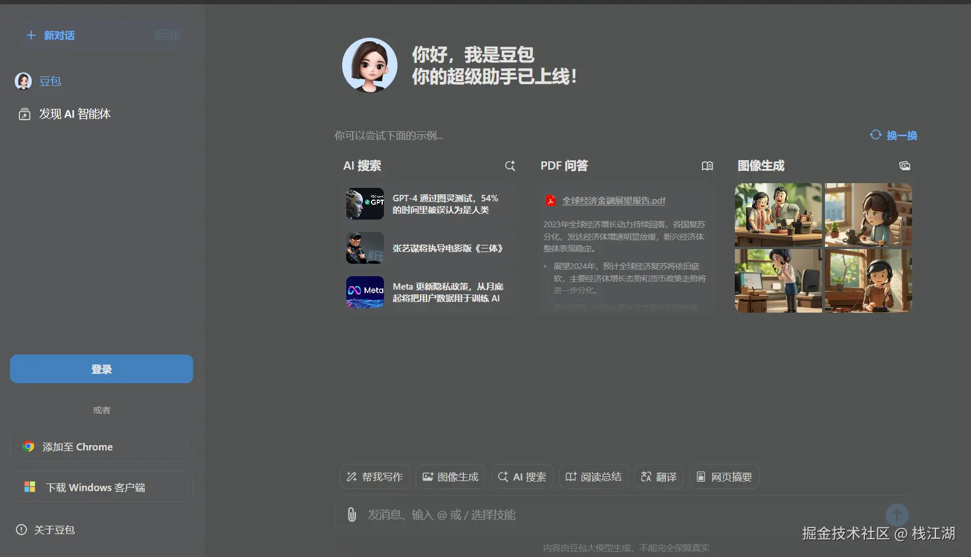Viewport: 971px width, 557px height.
Task: Click the GPT news thumbnail
Action: point(365,204)
